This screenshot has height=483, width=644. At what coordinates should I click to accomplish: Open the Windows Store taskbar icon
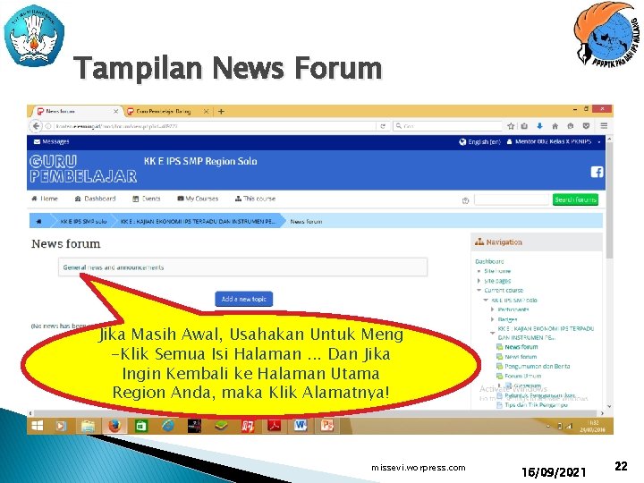(x=141, y=426)
